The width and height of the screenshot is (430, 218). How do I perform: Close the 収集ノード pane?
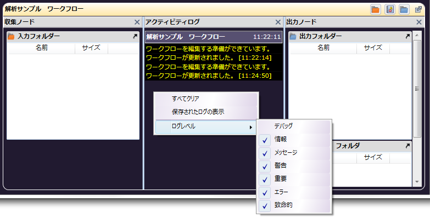tap(137, 22)
